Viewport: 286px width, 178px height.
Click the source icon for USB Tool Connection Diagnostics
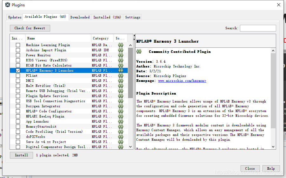click(x=120, y=101)
